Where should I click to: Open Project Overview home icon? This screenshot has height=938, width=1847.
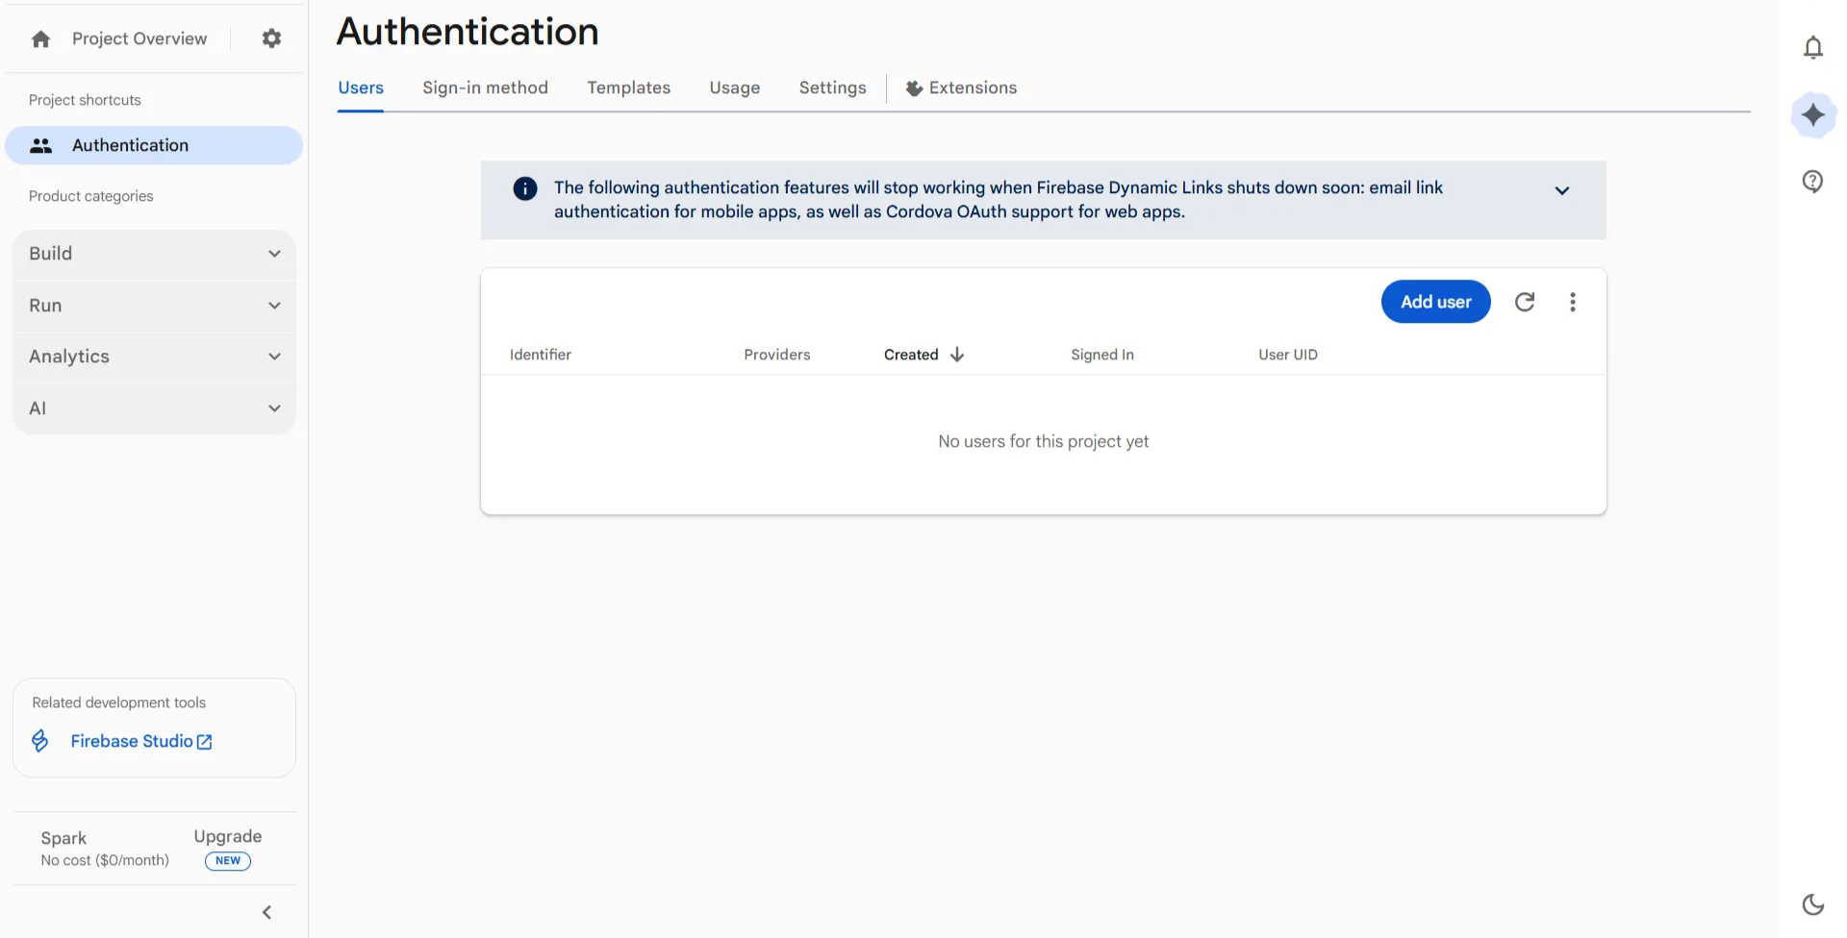(x=40, y=39)
